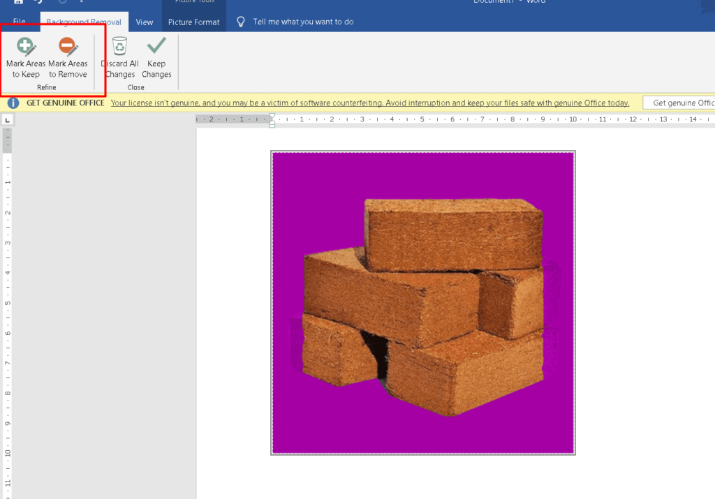Open the 'Your license isn't genuine' link
The height and width of the screenshot is (499, 715).
(x=370, y=103)
